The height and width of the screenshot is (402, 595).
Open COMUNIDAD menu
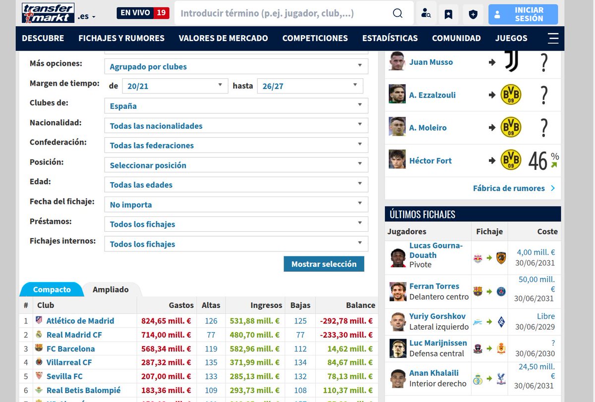click(456, 38)
